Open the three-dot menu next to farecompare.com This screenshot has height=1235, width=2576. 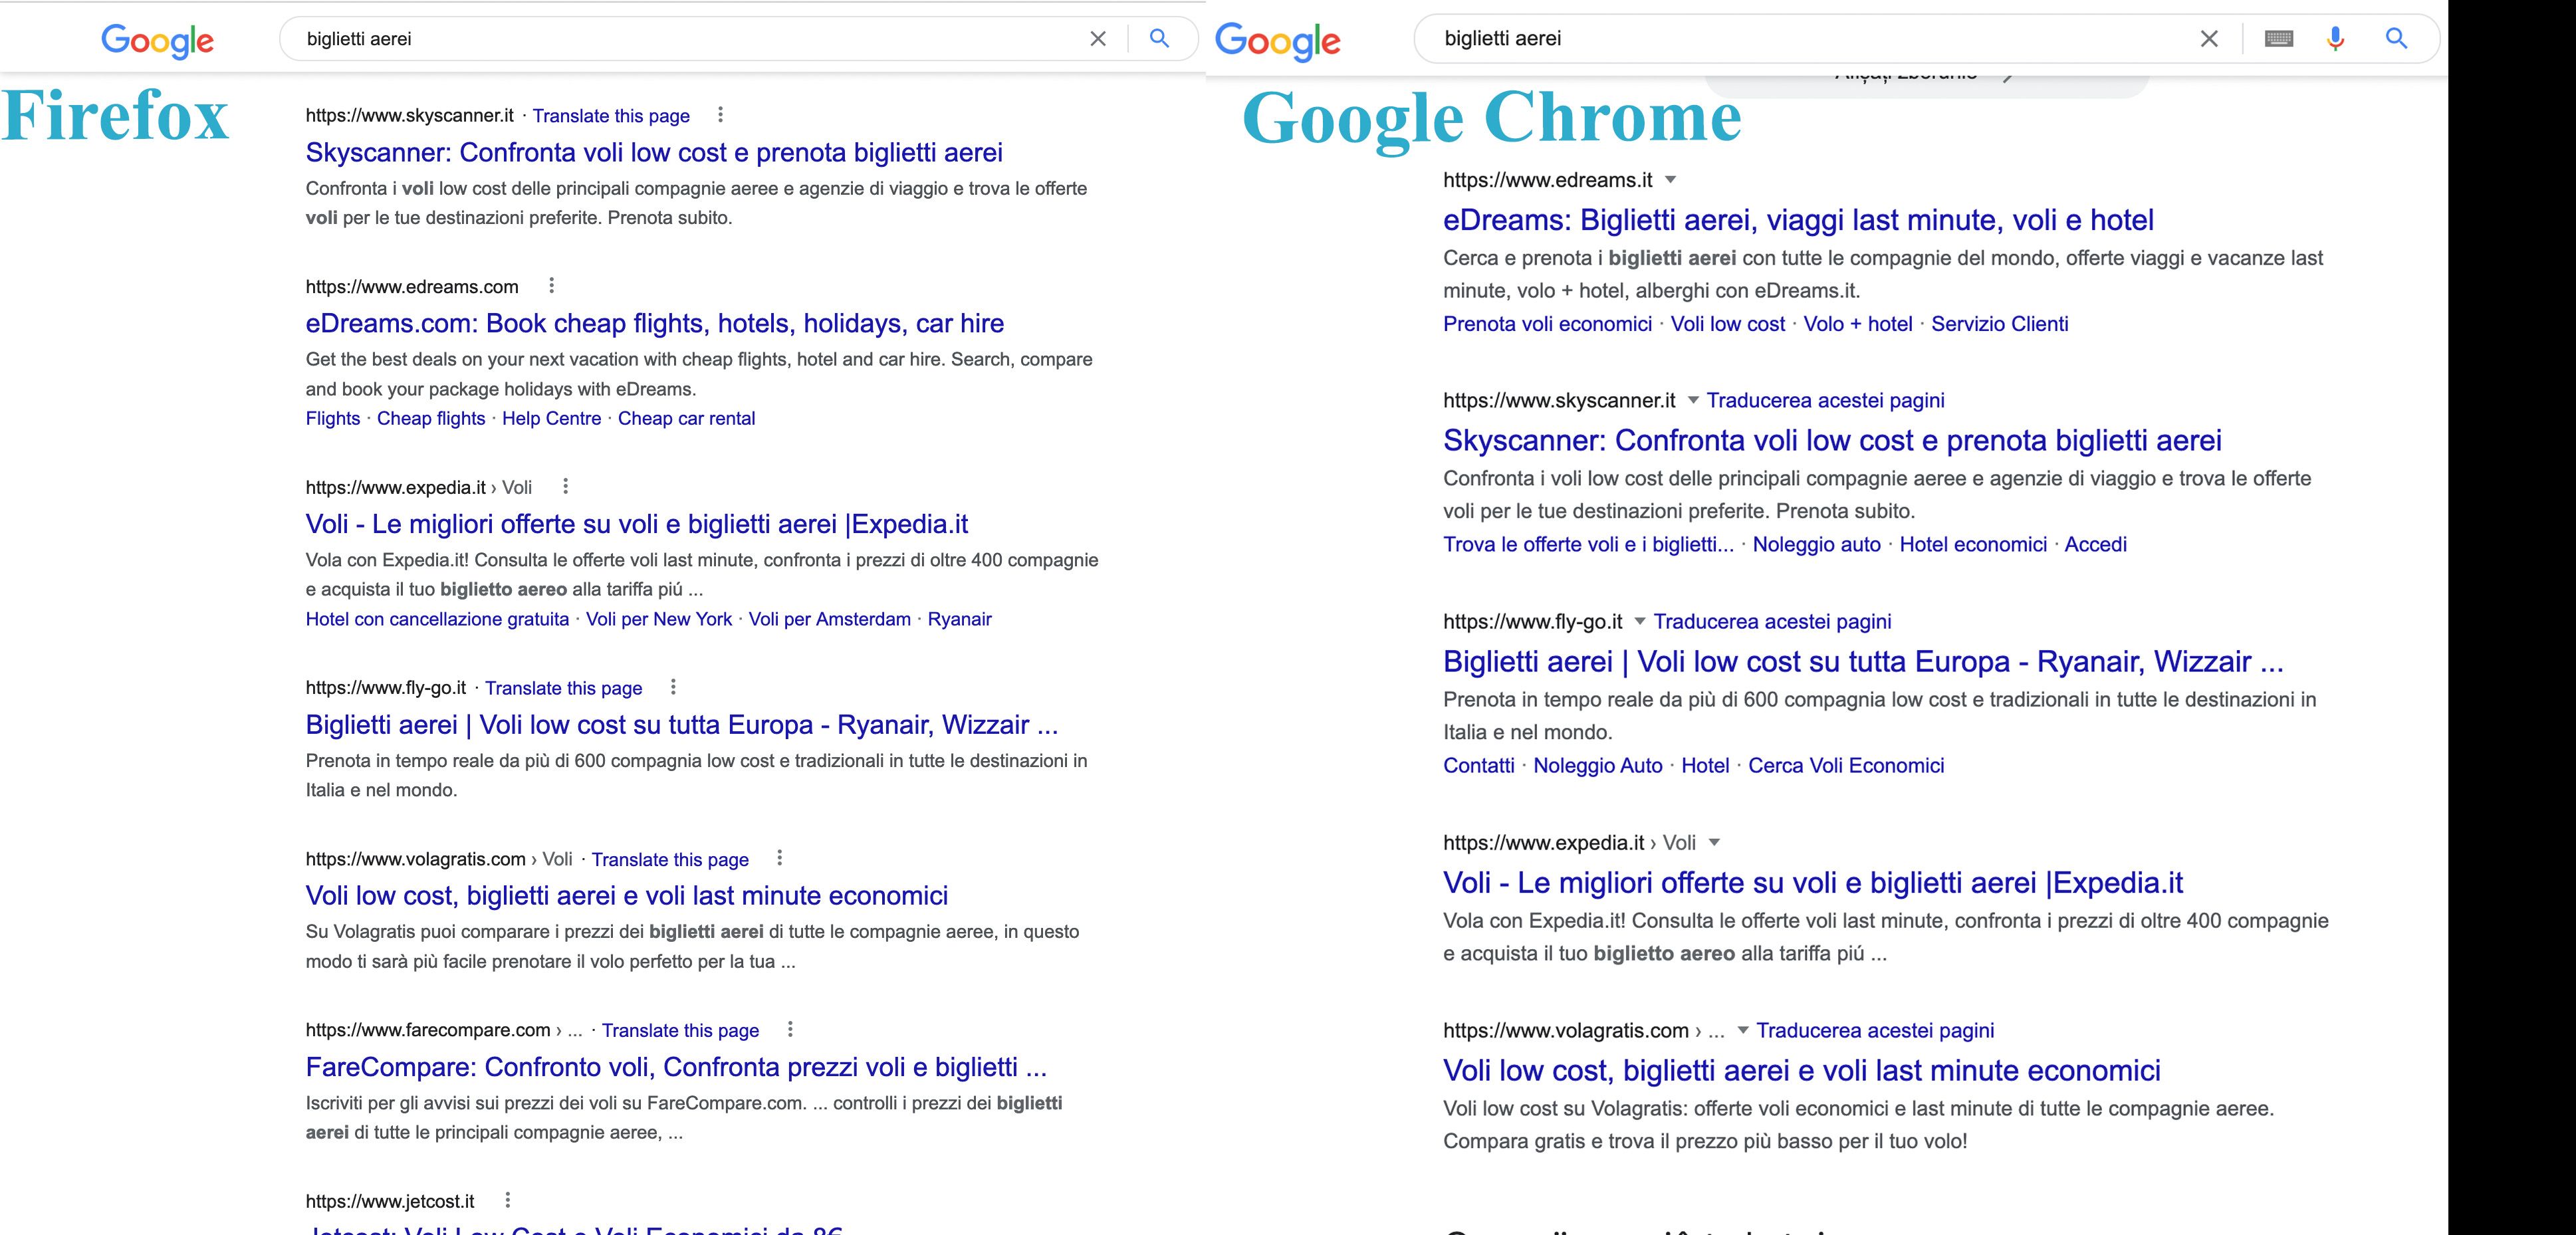pos(790,1029)
